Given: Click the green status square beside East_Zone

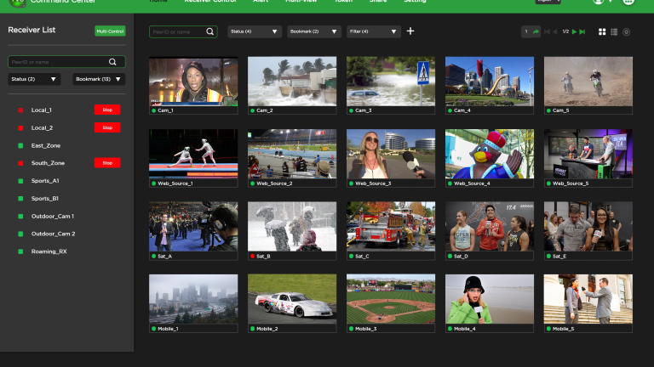Looking at the screenshot, I should tap(20, 145).
